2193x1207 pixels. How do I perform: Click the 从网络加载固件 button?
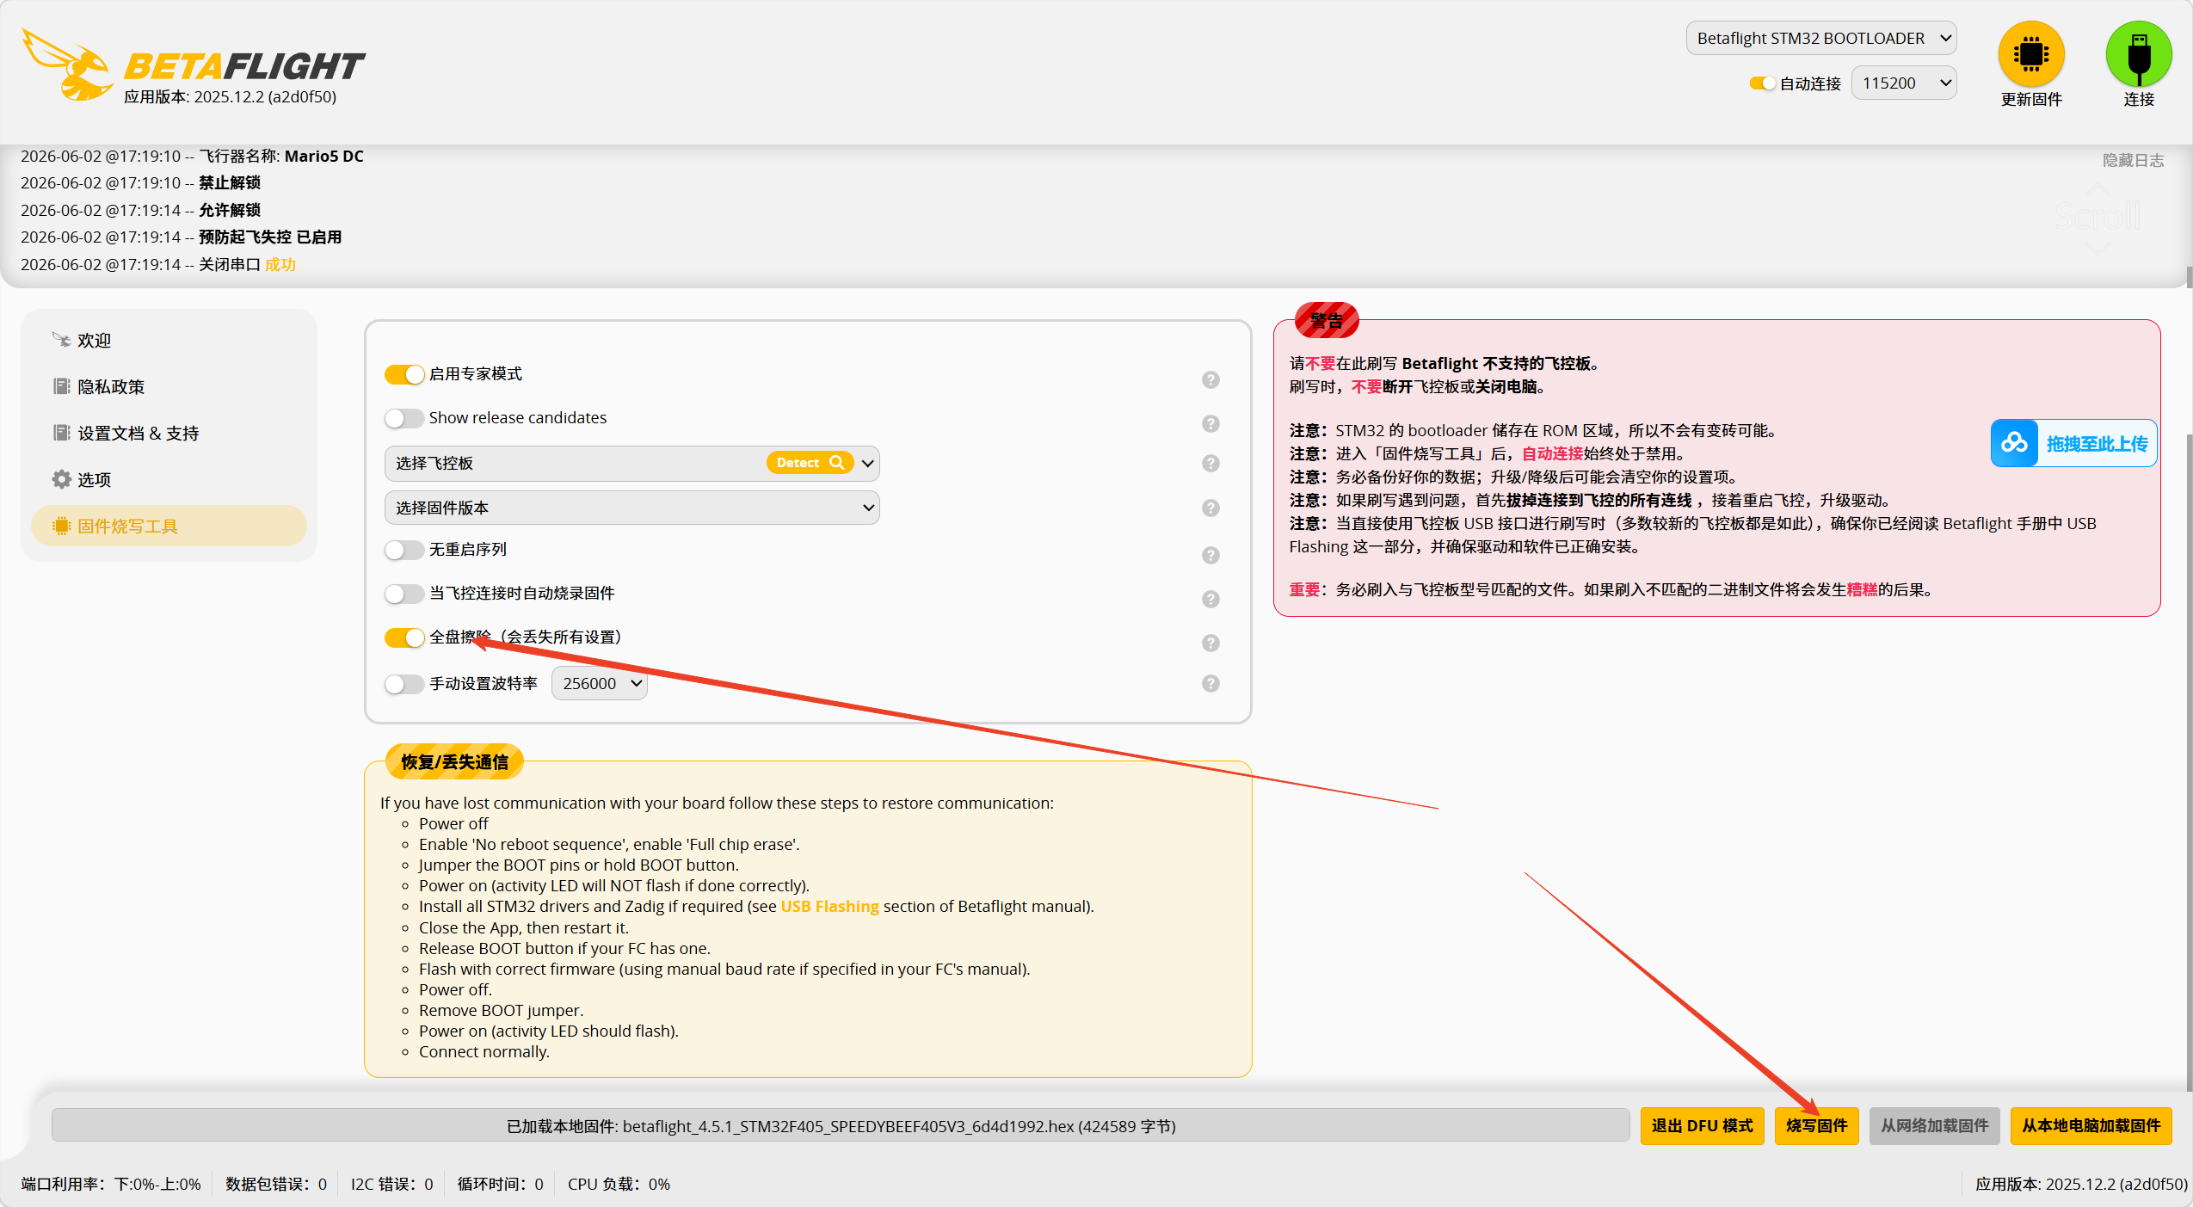click(1934, 1125)
